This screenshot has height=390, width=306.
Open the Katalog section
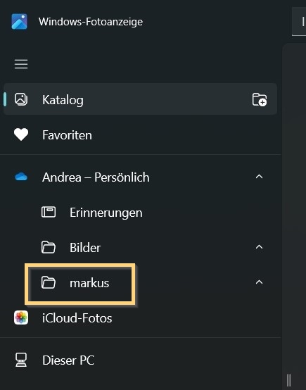pyautogui.click(x=140, y=99)
